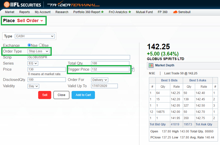Open the Type CASH dropdown

(35, 36)
